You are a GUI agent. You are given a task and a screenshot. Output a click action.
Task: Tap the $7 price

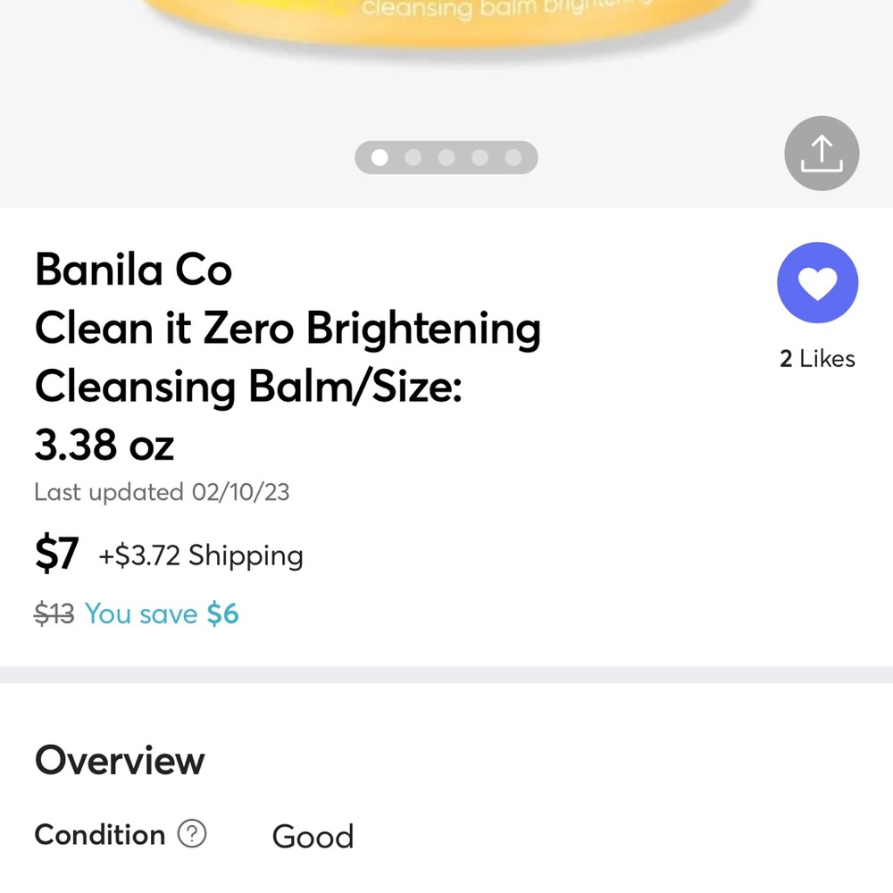[x=56, y=553]
